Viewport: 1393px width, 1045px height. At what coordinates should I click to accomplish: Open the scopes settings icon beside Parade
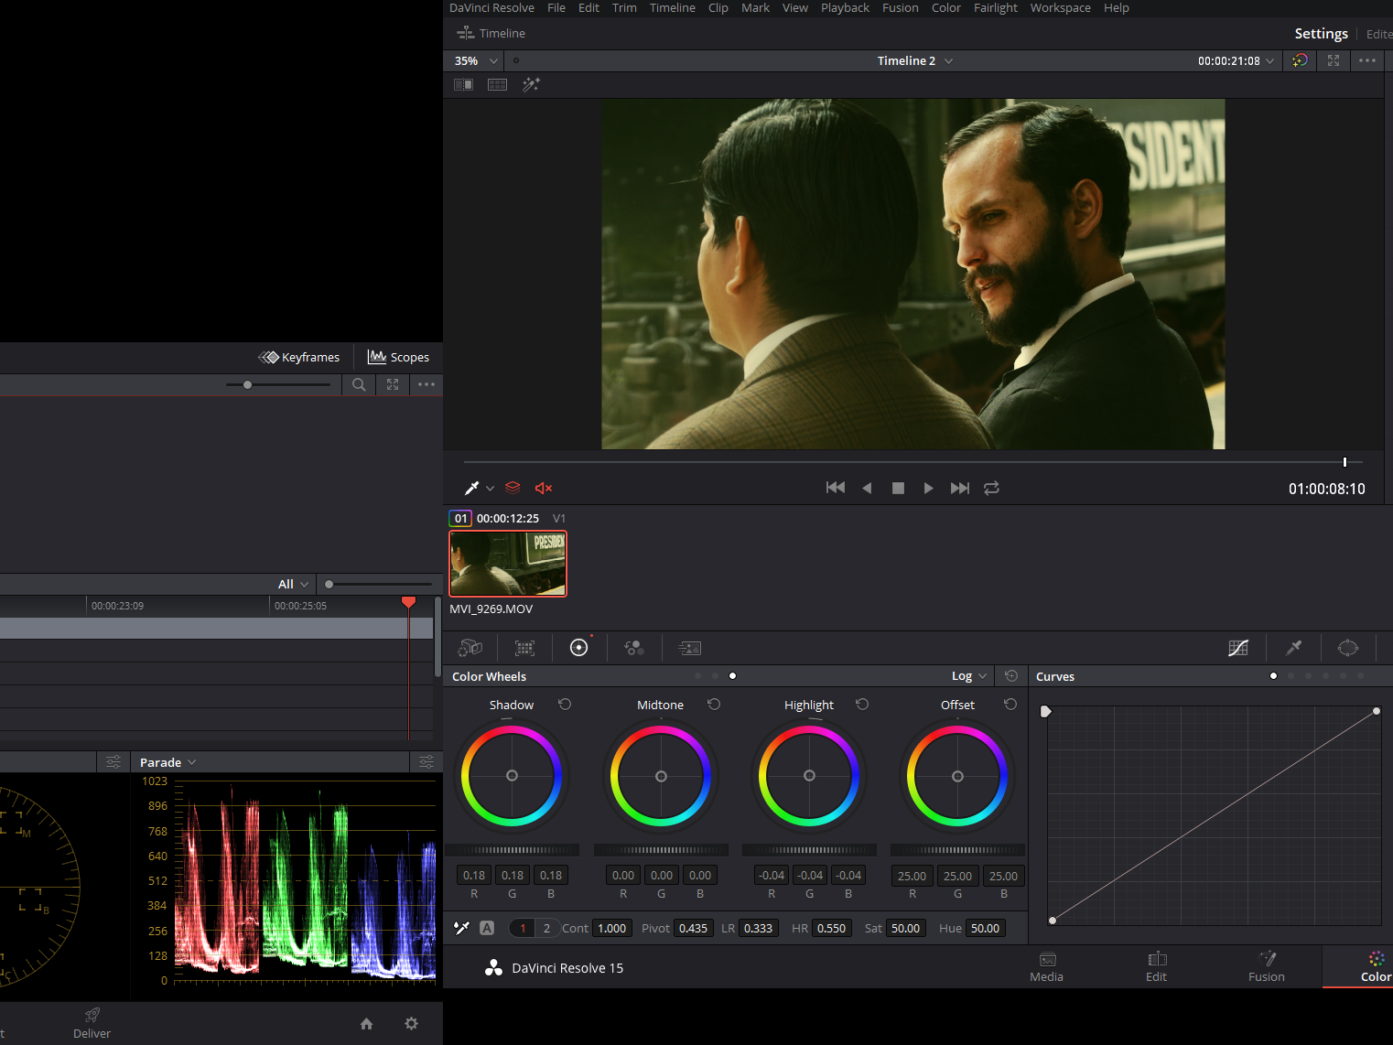pyautogui.click(x=427, y=762)
